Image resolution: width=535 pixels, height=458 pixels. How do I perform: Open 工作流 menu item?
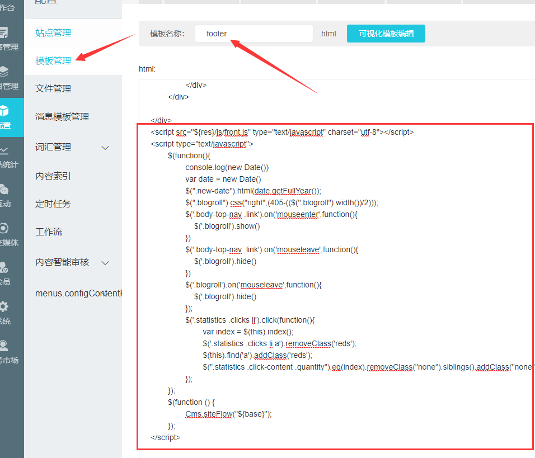coord(49,232)
